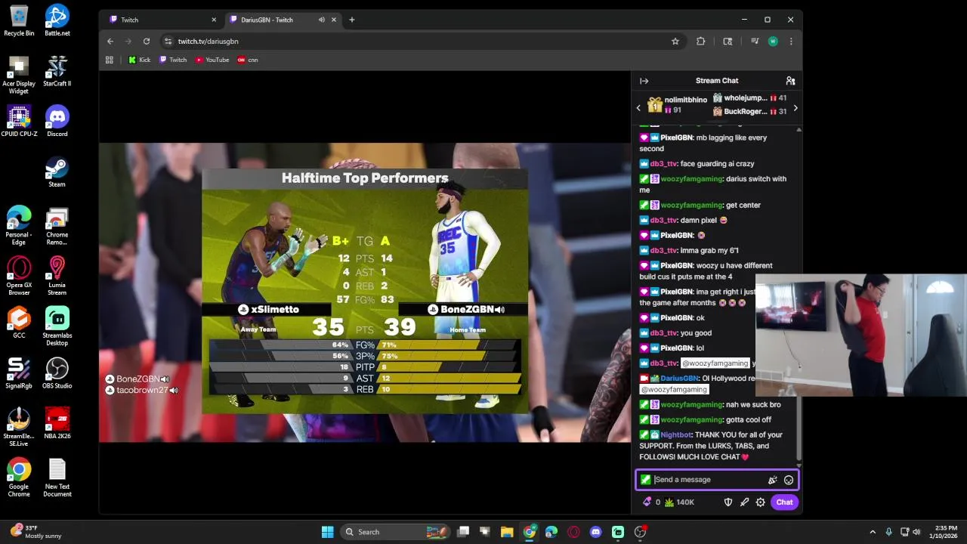Image resolution: width=967 pixels, height=544 pixels.
Task: Click the Halftime Top Performers video
Action: 365,292
